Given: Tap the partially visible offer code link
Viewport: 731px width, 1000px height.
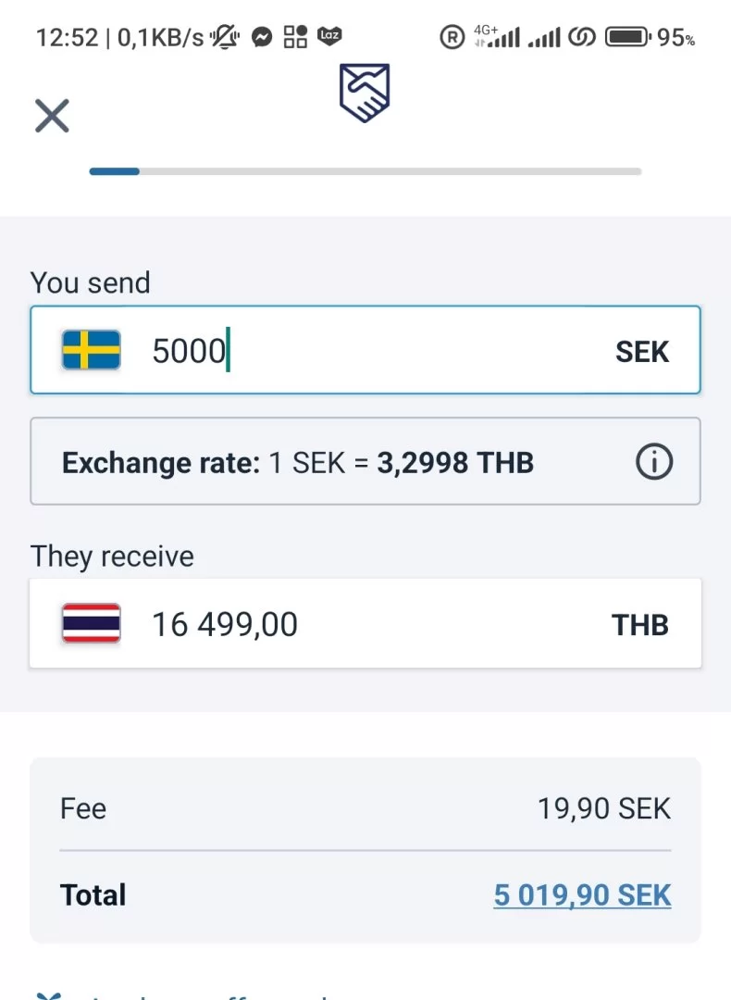Looking at the screenshot, I should pos(204,994).
